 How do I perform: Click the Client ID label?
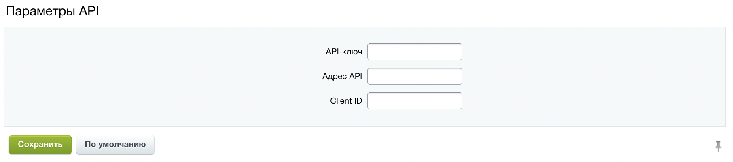click(x=346, y=101)
